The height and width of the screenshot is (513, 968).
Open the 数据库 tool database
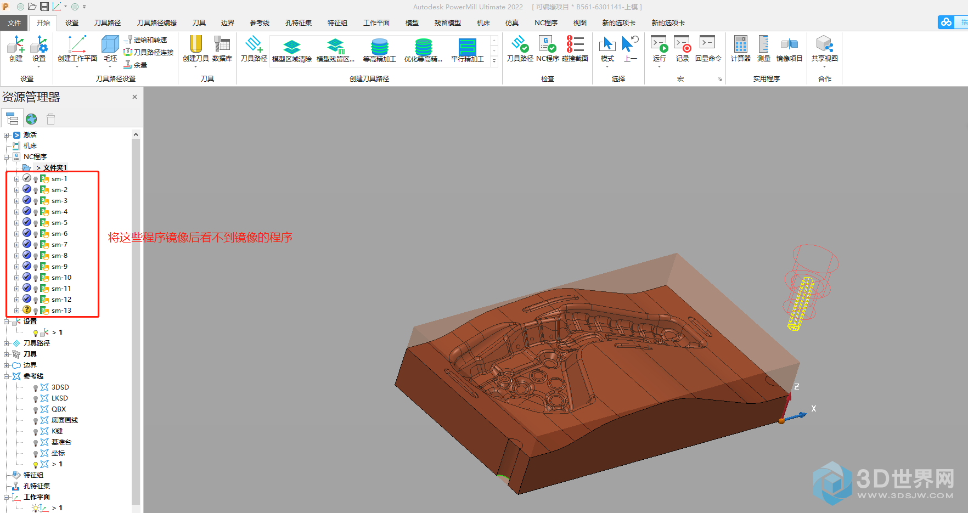point(222,49)
